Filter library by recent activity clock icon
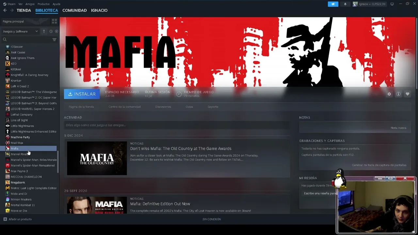The height and width of the screenshot is (235, 418). 51,31
